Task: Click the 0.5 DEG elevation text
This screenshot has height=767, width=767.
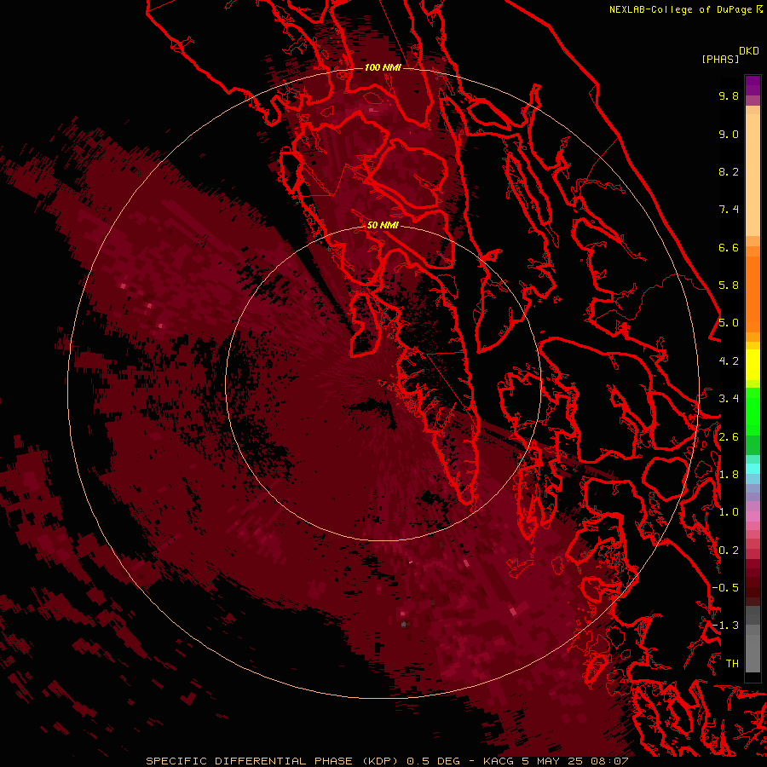Action: coord(434,761)
